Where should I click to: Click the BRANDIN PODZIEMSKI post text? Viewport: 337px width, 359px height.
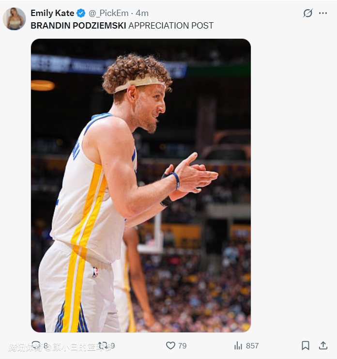tap(78, 26)
